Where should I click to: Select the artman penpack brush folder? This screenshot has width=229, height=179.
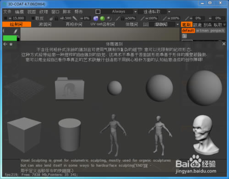click(210, 31)
